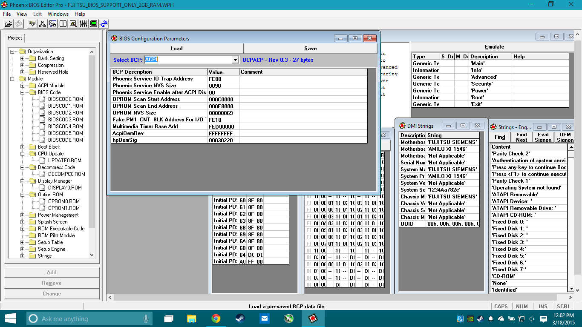Select UPDATE0.ROM in project tree
The height and width of the screenshot is (327, 582).
[x=65, y=161]
